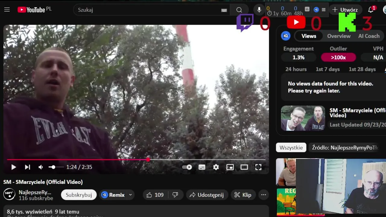Screen dimensions: 386x217
Task: Open notifications bell with one alert
Action: pos(371,10)
